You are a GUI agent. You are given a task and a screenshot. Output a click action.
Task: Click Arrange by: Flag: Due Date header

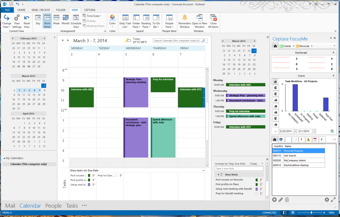pyautogui.click(x=230, y=164)
